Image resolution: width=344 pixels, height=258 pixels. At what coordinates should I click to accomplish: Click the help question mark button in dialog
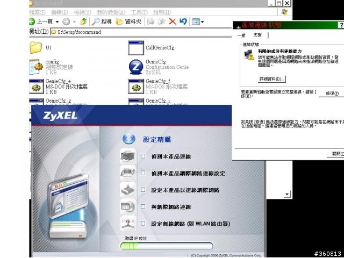(341, 25)
